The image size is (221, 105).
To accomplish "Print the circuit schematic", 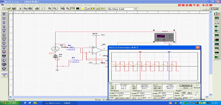I will [x=37, y=9].
